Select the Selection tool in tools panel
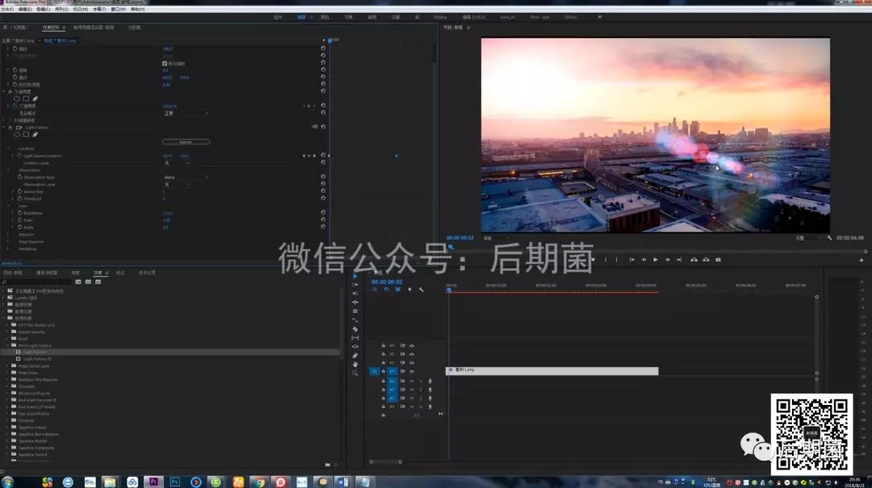The width and height of the screenshot is (872, 488). [355, 276]
